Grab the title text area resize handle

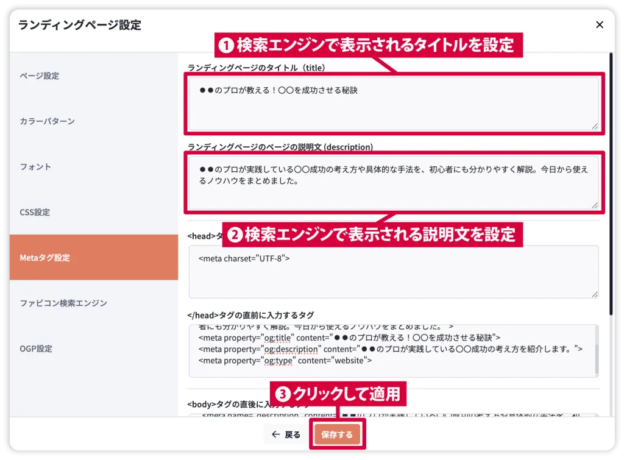tap(594, 126)
